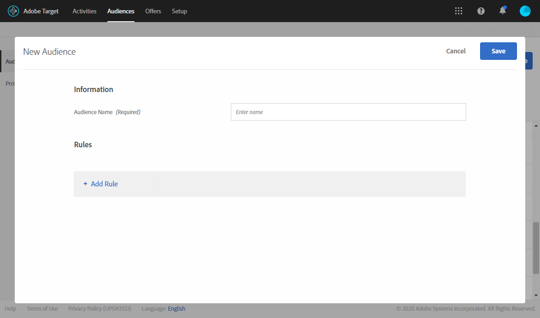Open the apps grid switcher icon
Screen dimensions: 540x318
[458, 11]
